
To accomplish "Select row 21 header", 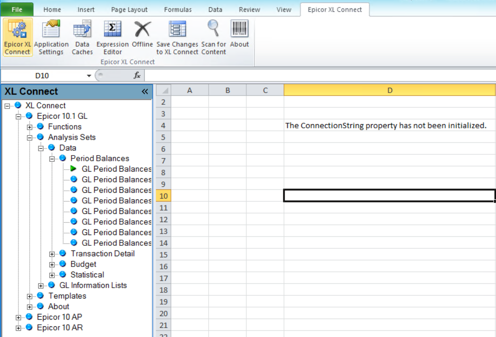I will pyautogui.click(x=163, y=325).
